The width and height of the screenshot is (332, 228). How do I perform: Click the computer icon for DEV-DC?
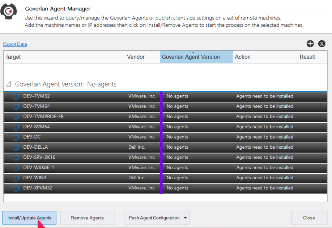[x=16, y=138]
